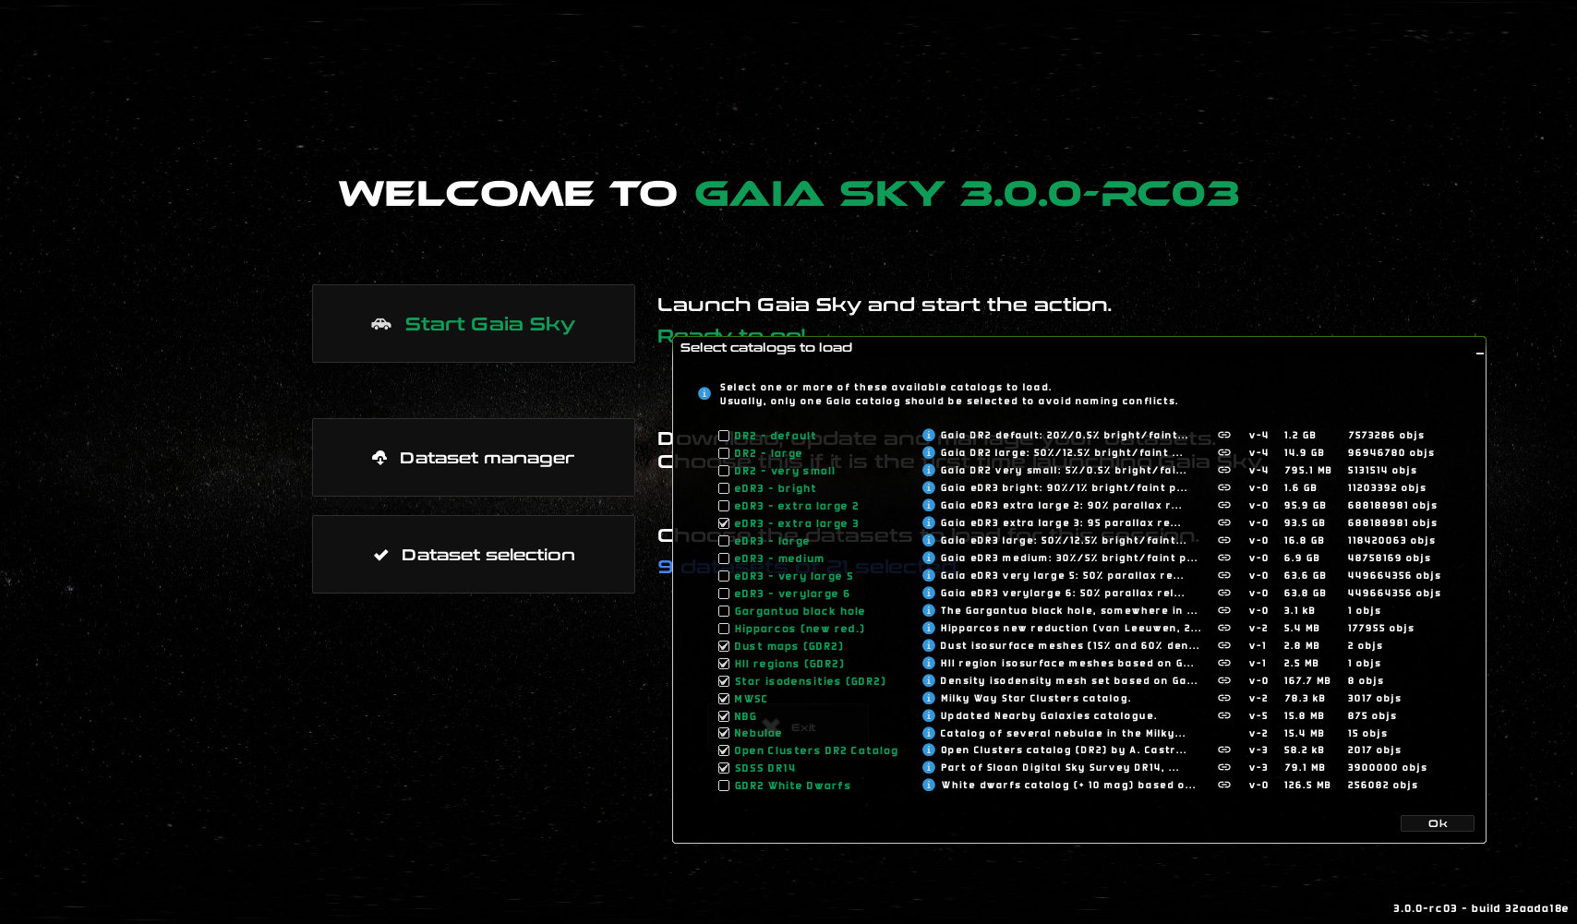Open info icon for MWSC catalog

pos(929,698)
